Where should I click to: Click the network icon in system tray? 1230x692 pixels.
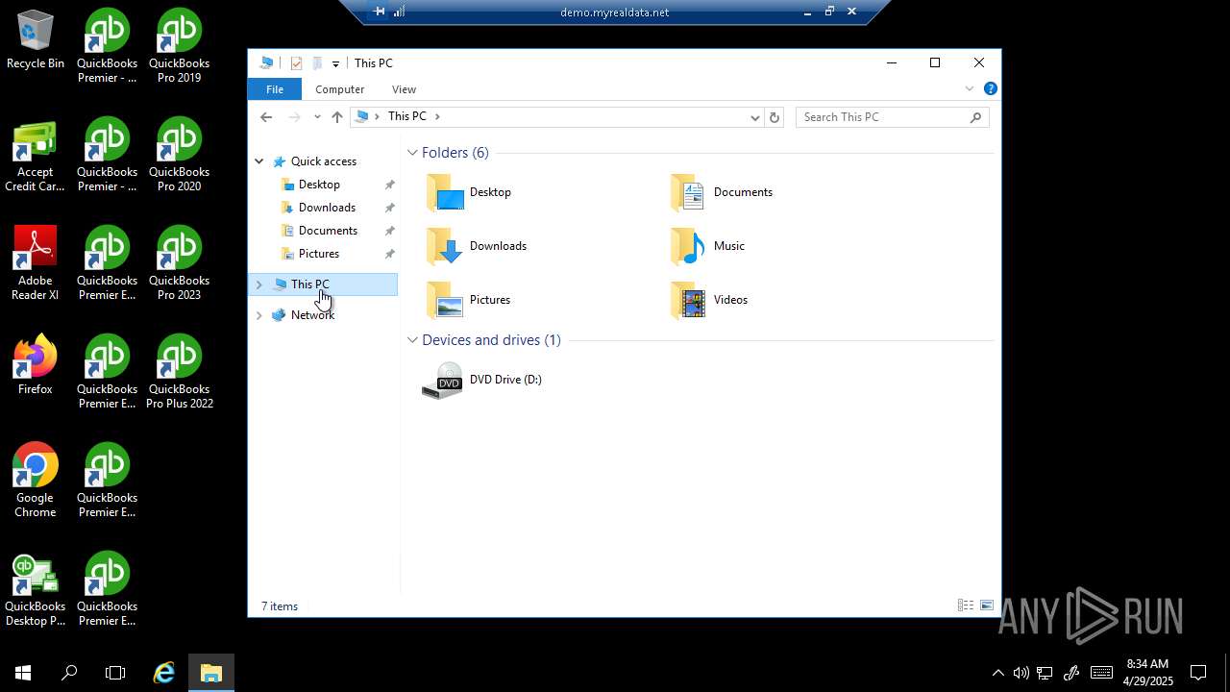1045,673
